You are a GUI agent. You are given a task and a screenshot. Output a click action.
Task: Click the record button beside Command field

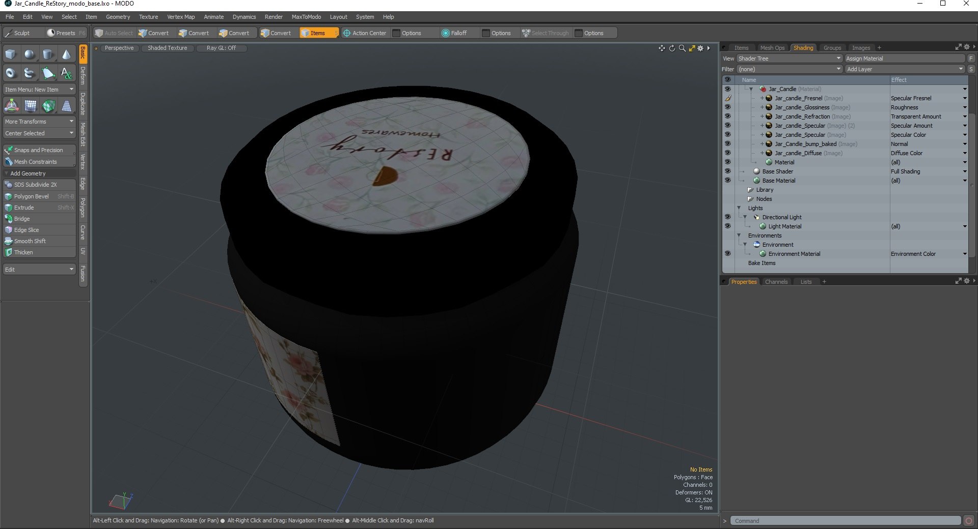coord(969,521)
